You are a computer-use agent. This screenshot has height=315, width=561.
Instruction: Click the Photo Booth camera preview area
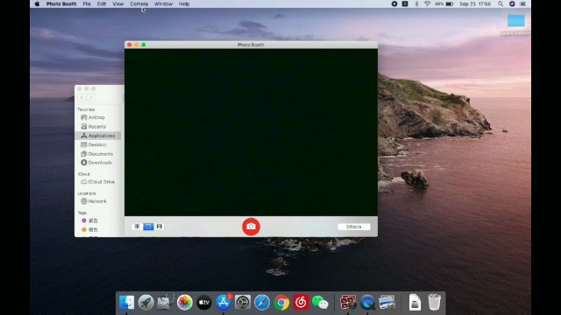click(x=251, y=132)
